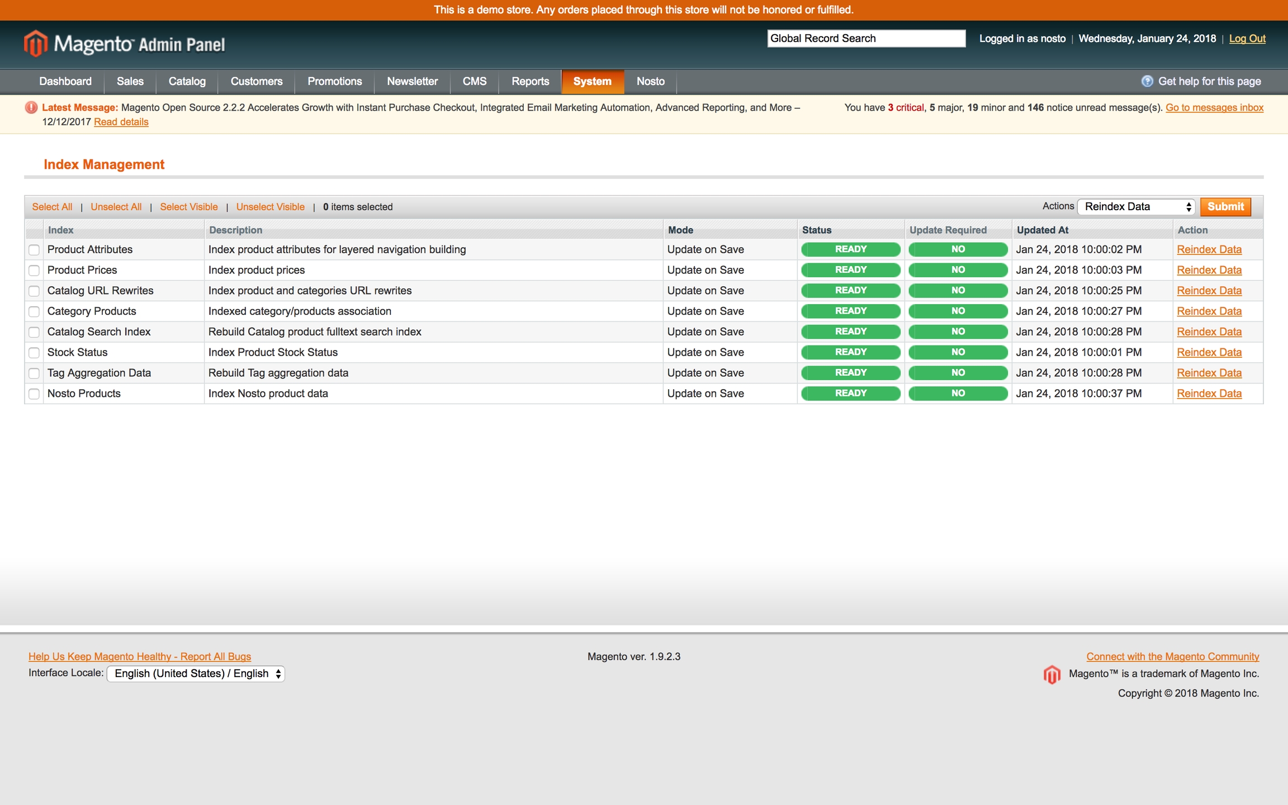Screen dimensions: 1288x805
Task: Click the Select All link
Action: pyautogui.click(x=52, y=207)
